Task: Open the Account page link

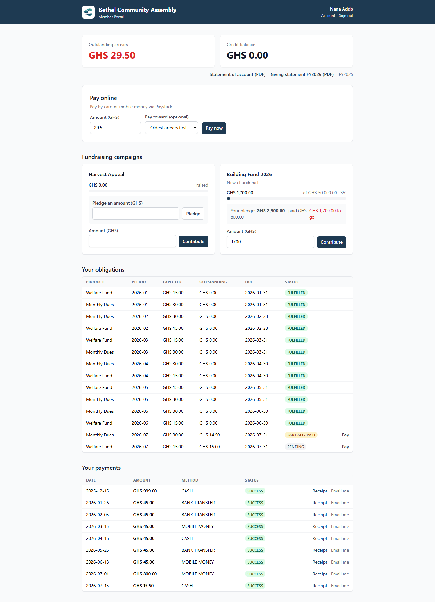Action: [x=328, y=16]
